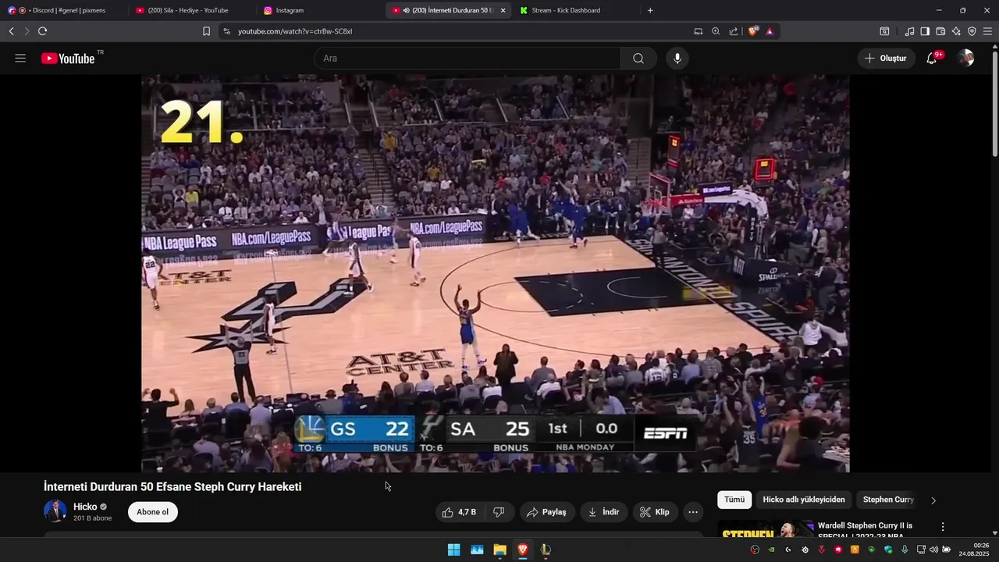Click the address bar URL
The width and height of the screenshot is (999, 562).
[295, 31]
